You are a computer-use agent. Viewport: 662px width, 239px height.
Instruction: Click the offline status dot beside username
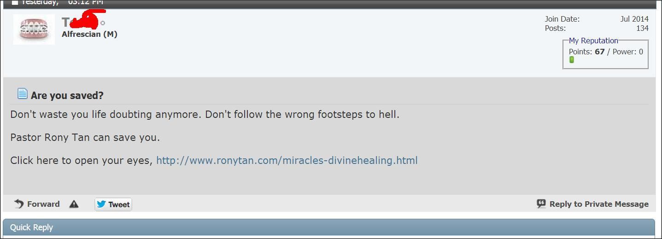(x=103, y=23)
